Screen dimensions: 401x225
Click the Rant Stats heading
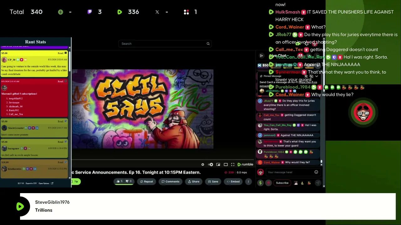(x=35, y=42)
